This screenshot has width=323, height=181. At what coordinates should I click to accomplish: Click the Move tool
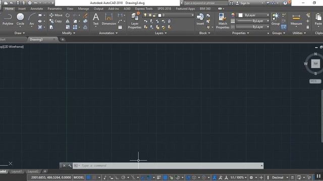(56, 15)
